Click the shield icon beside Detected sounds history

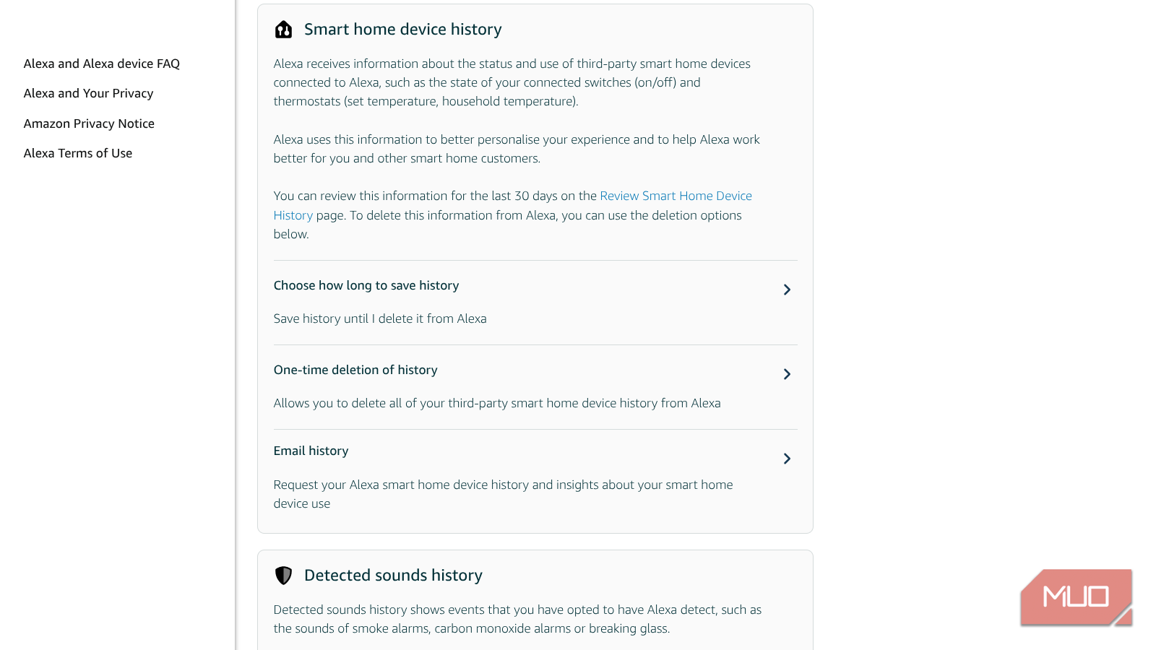pyautogui.click(x=283, y=576)
